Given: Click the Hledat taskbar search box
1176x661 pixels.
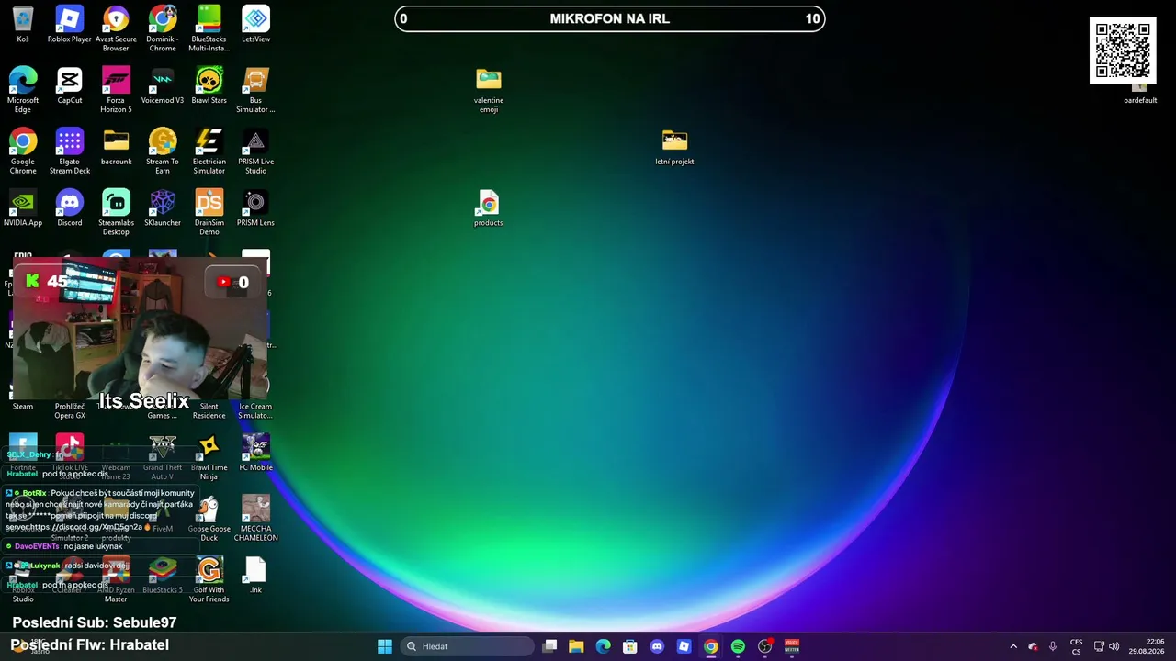Looking at the screenshot, I should pyautogui.click(x=469, y=646).
